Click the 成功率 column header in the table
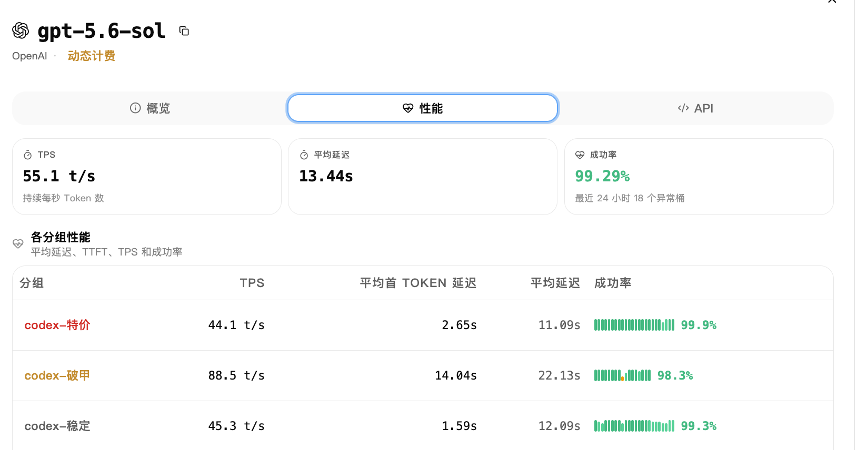 coord(613,283)
